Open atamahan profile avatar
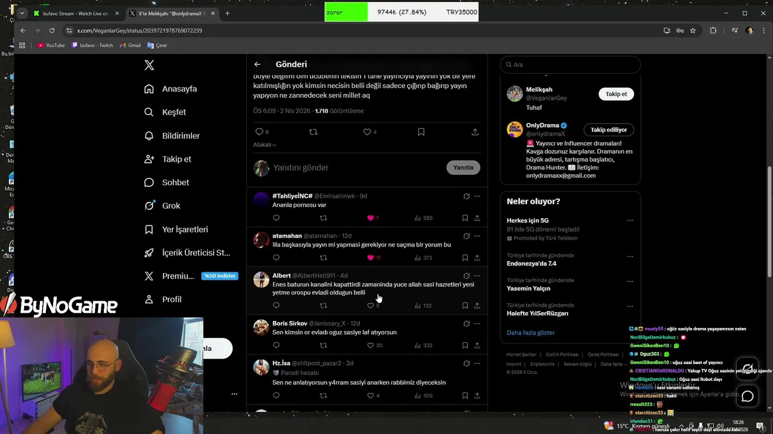 click(x=261, y=240)
